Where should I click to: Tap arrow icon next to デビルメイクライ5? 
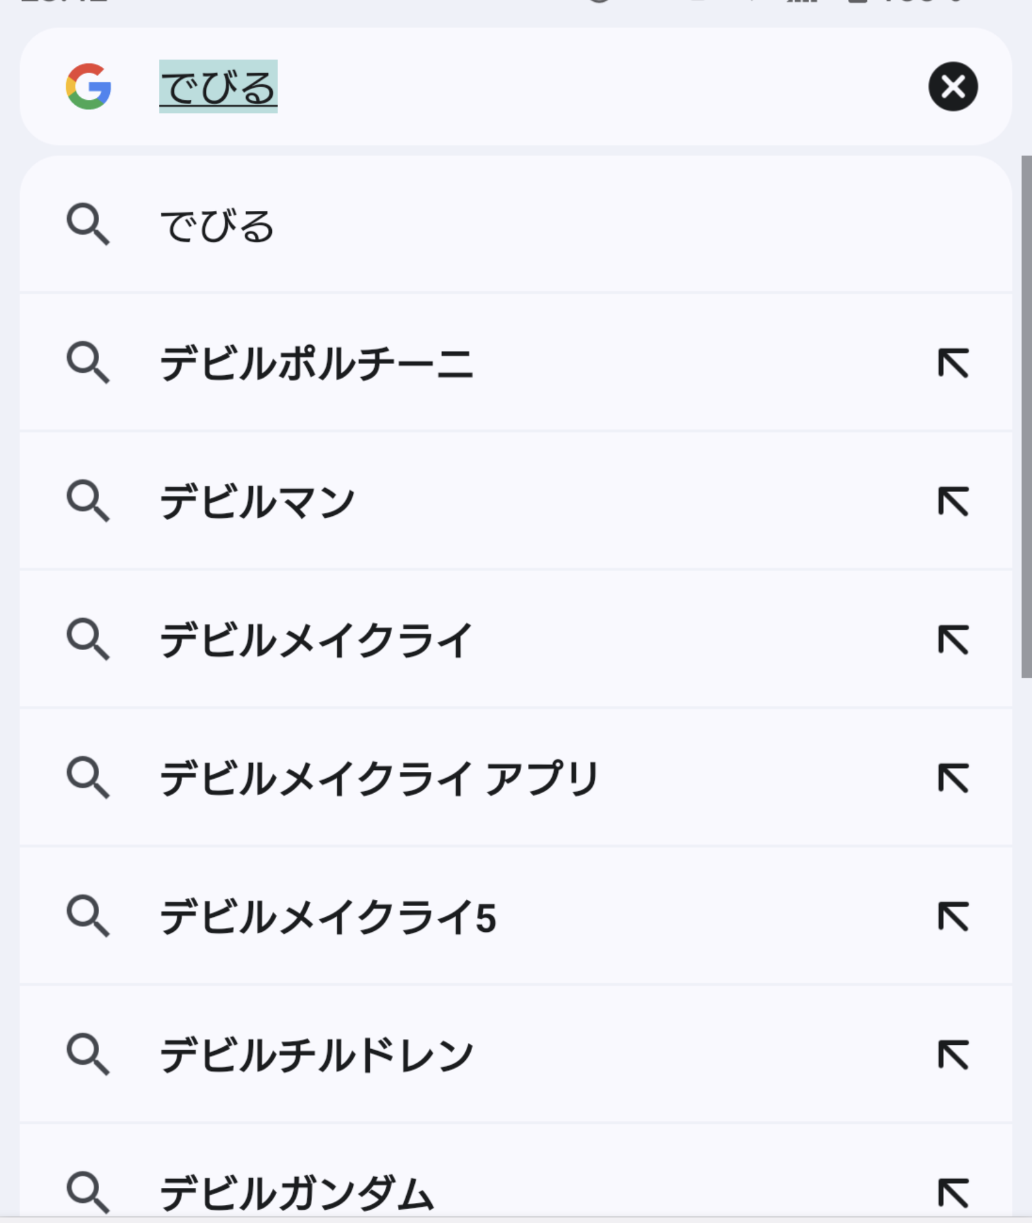[953, 917]
